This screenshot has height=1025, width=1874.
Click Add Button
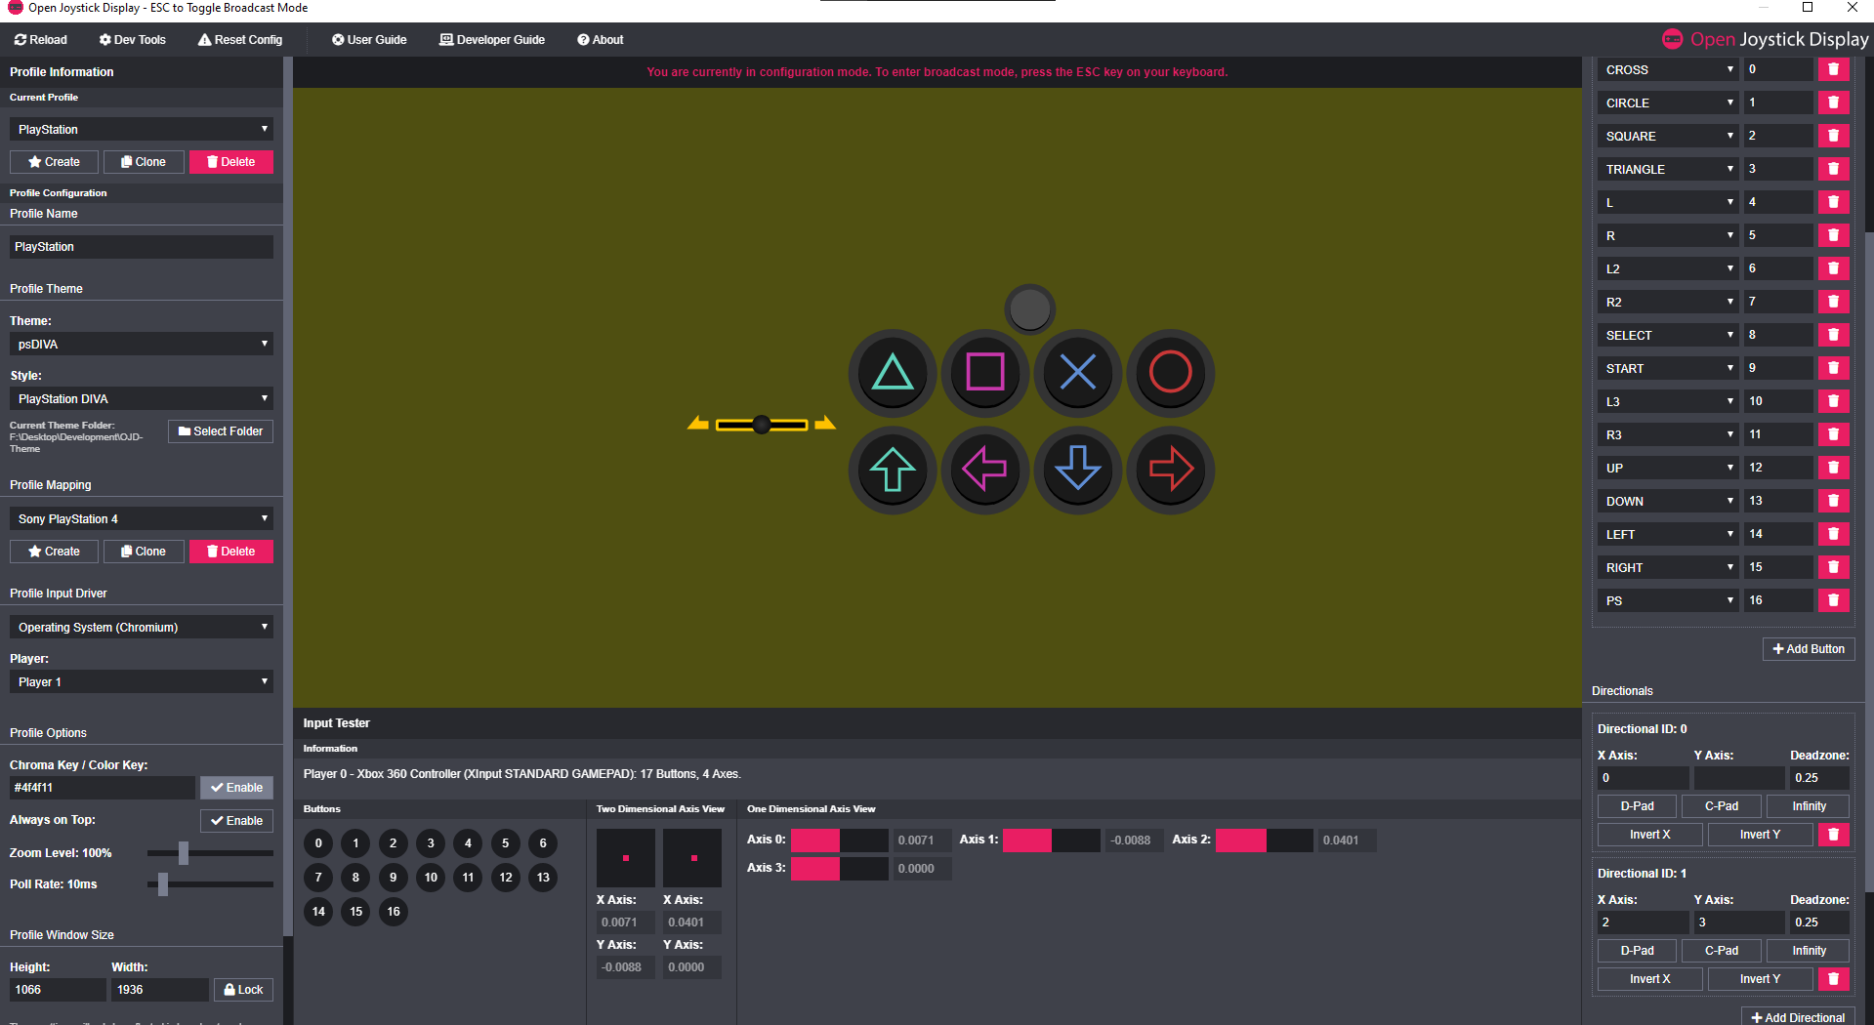click(1809, 649)
